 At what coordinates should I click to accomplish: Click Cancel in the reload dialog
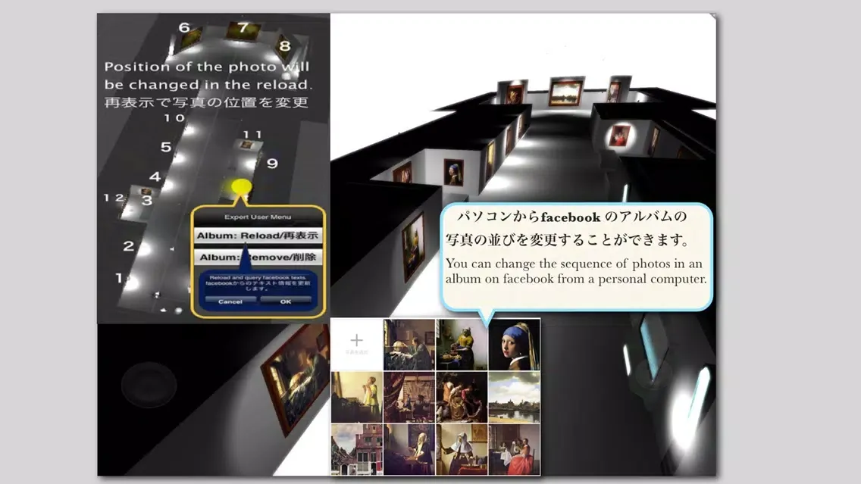pyautogui.click(x=230, y=301)
